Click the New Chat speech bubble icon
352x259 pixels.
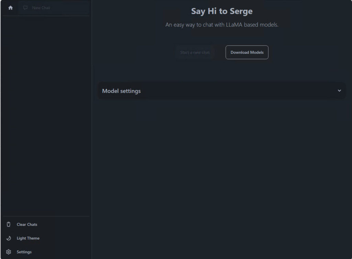pos(25,8)
